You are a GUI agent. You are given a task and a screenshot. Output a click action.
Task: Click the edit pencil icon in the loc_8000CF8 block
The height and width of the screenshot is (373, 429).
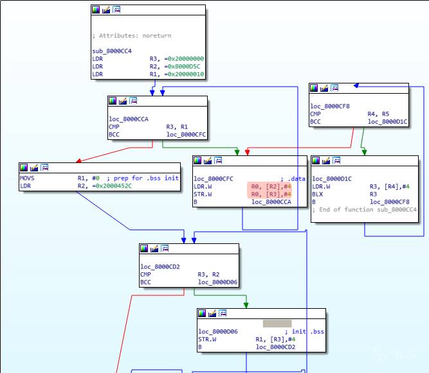(x=324, y=88)
